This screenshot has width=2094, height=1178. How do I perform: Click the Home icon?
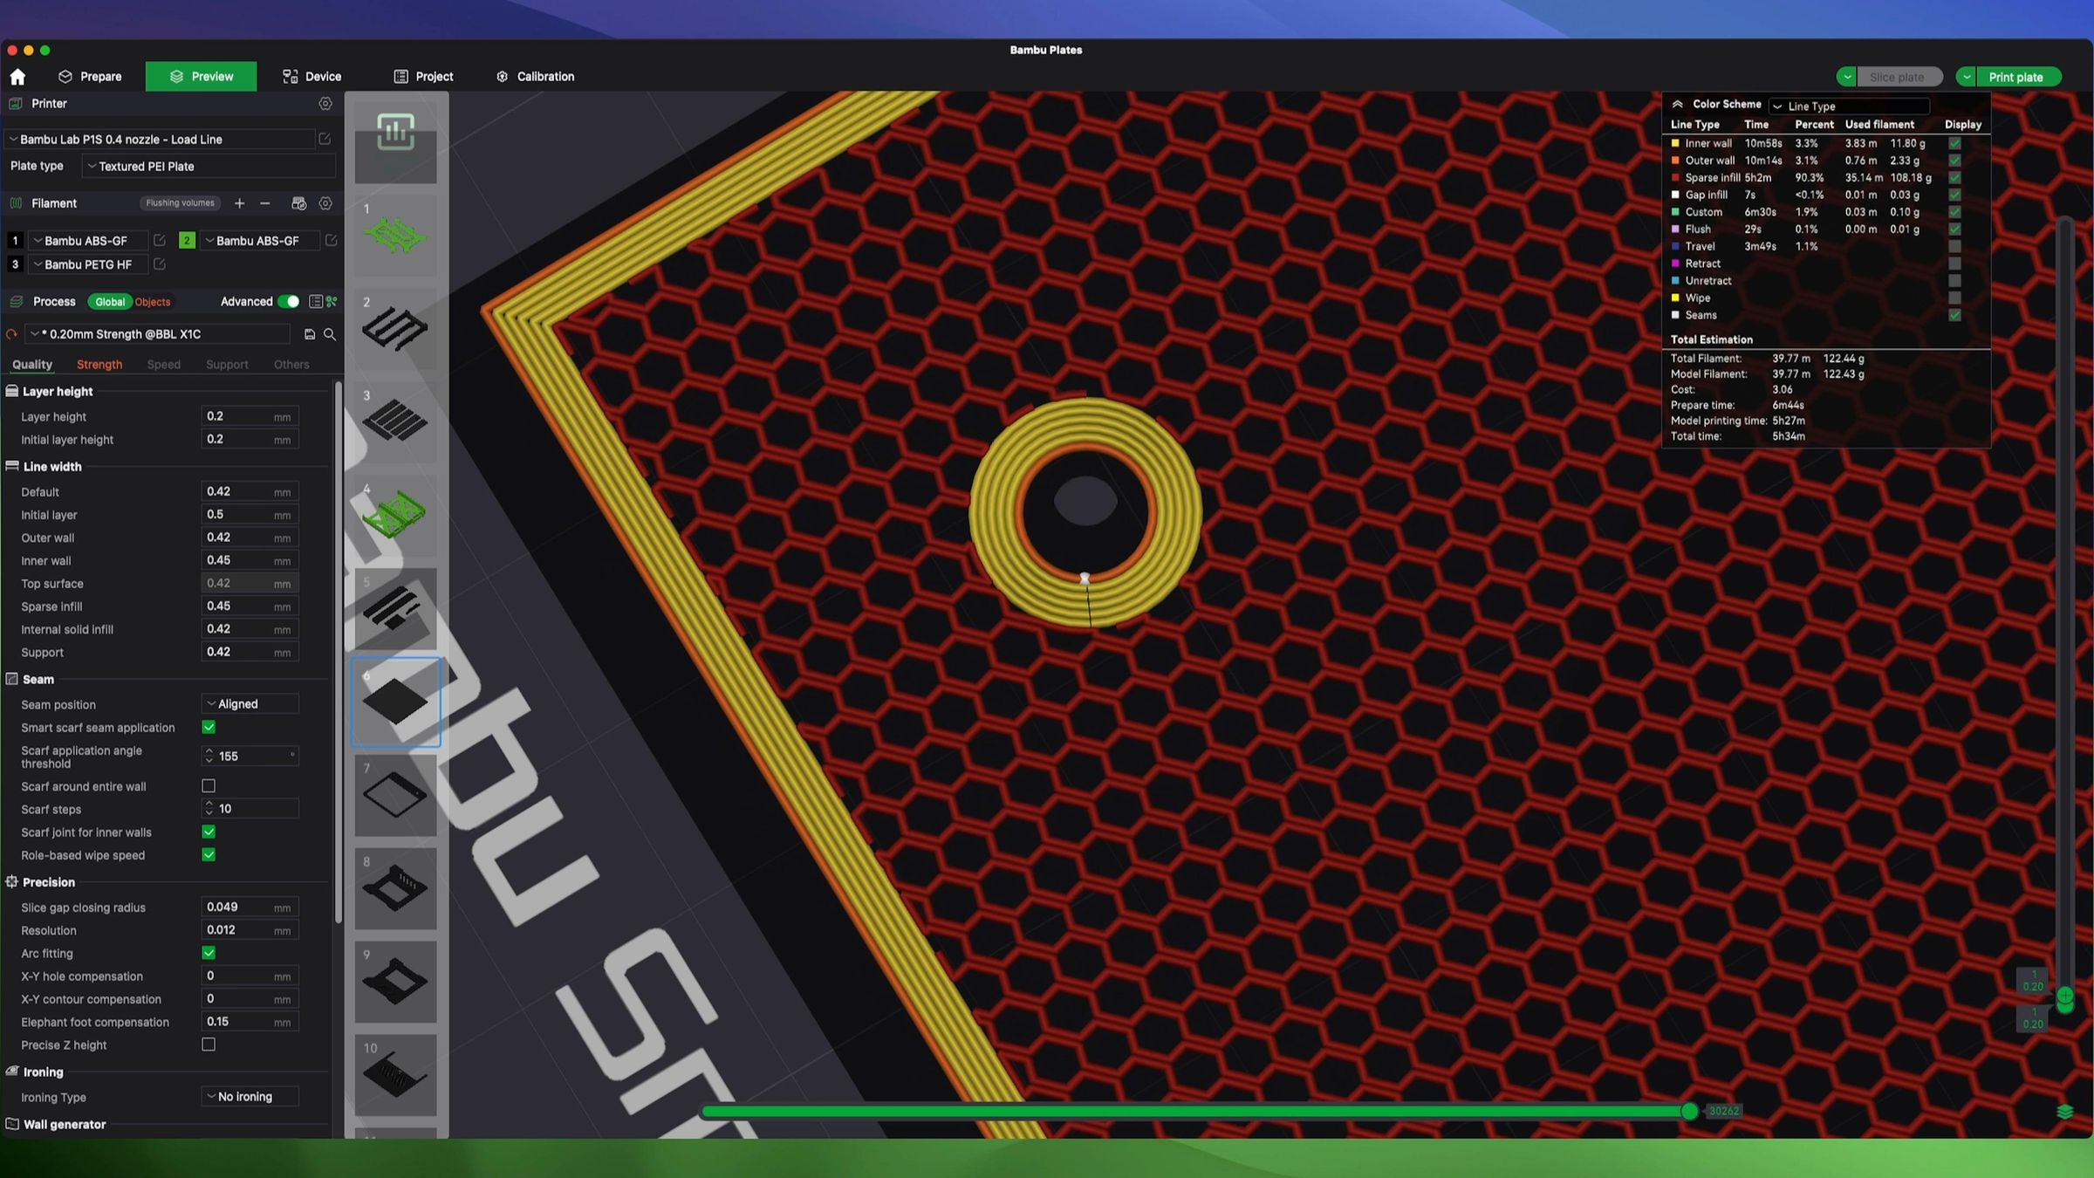click(x=17, y=77)
